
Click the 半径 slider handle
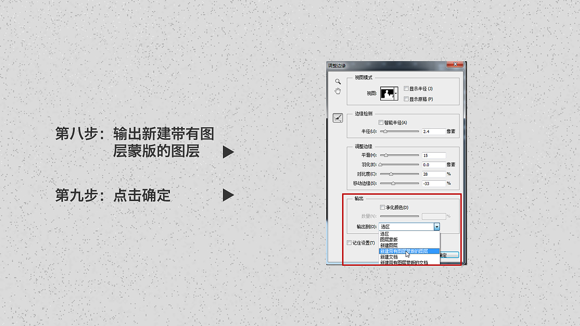click(x=385, y=132)
